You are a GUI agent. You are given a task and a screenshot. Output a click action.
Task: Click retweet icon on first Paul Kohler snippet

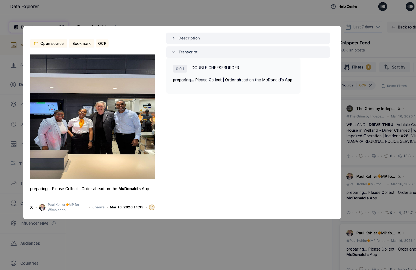(x=387, y=213)
